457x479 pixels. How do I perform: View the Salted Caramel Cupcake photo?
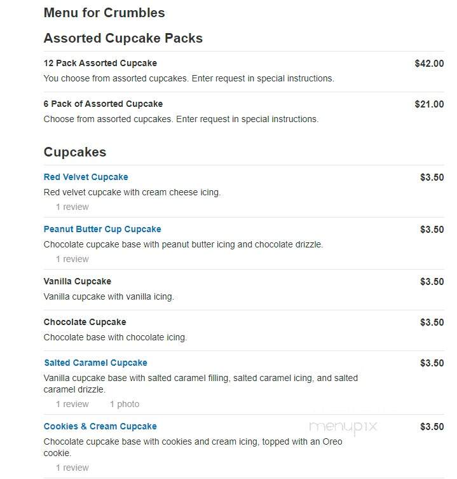point(125,405)
